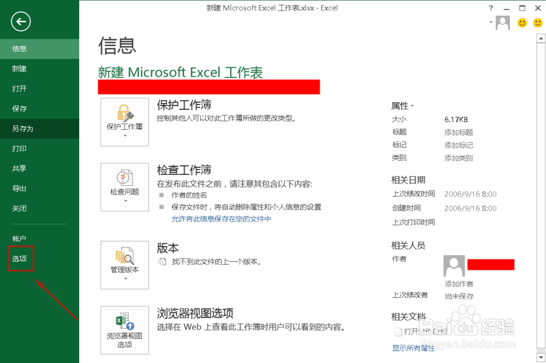This screenshot has height=363, width=546.
Task: Open the 检查问题 document check button
Action: [124, 187]
